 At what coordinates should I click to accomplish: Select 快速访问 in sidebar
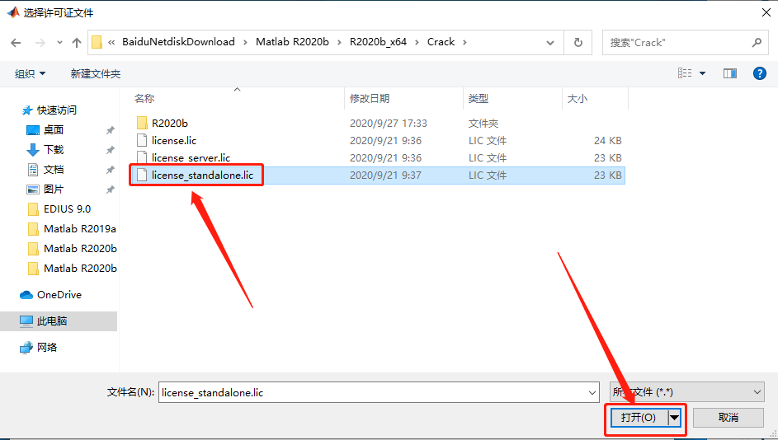[x=57, y=110]
